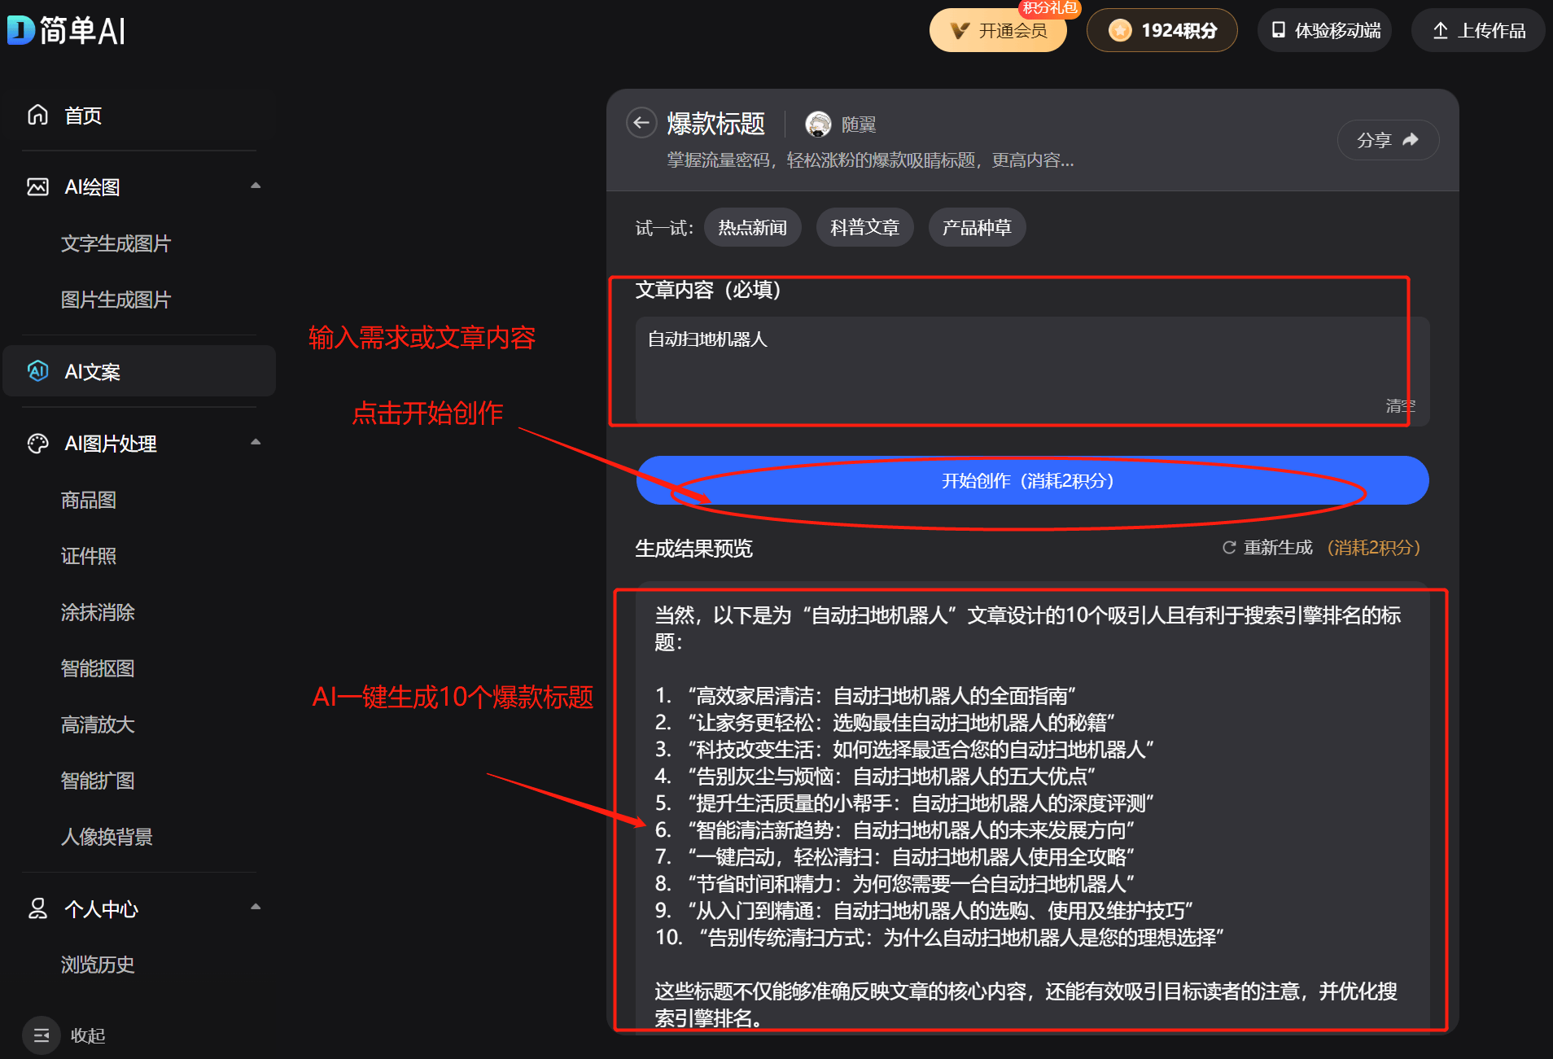Image resolution: width=1553 pixels, height=1059 pixels.
Task: Open 高清放大 in the sidebar
Action: point(98,724)
